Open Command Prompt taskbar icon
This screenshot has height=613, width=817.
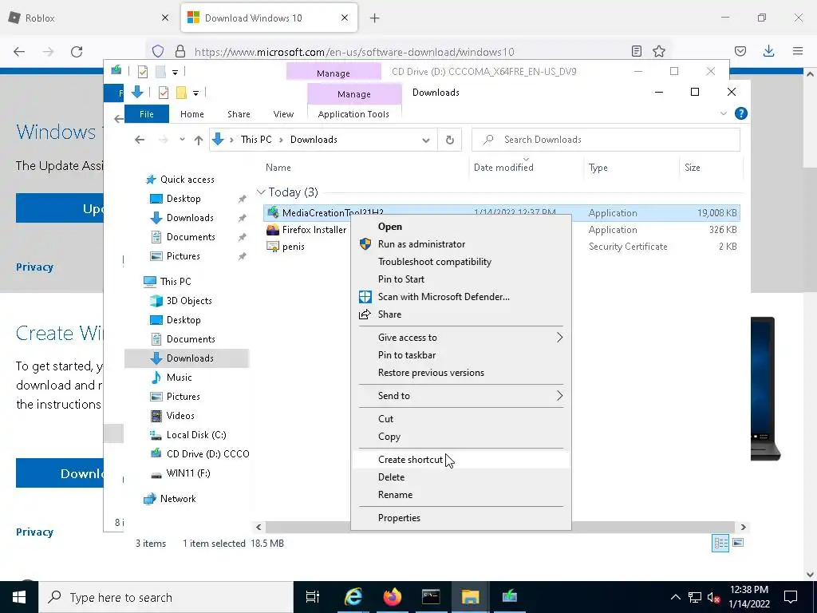pyautogui.click(x=431, y=597)
